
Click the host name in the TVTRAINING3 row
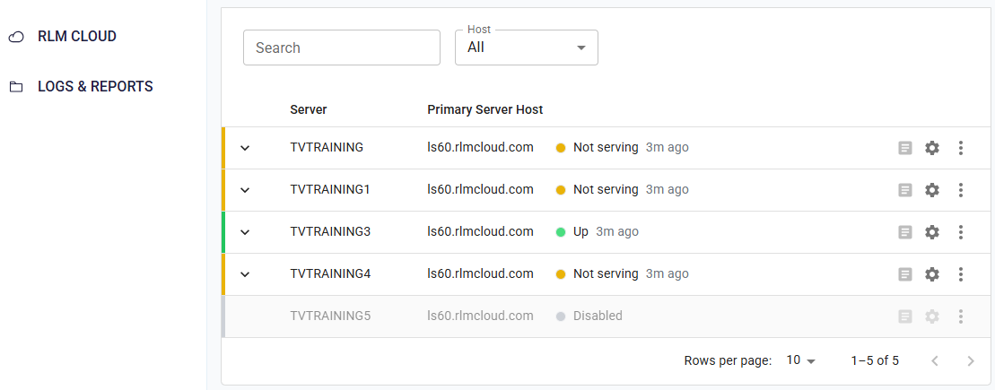tap(480, 231)
